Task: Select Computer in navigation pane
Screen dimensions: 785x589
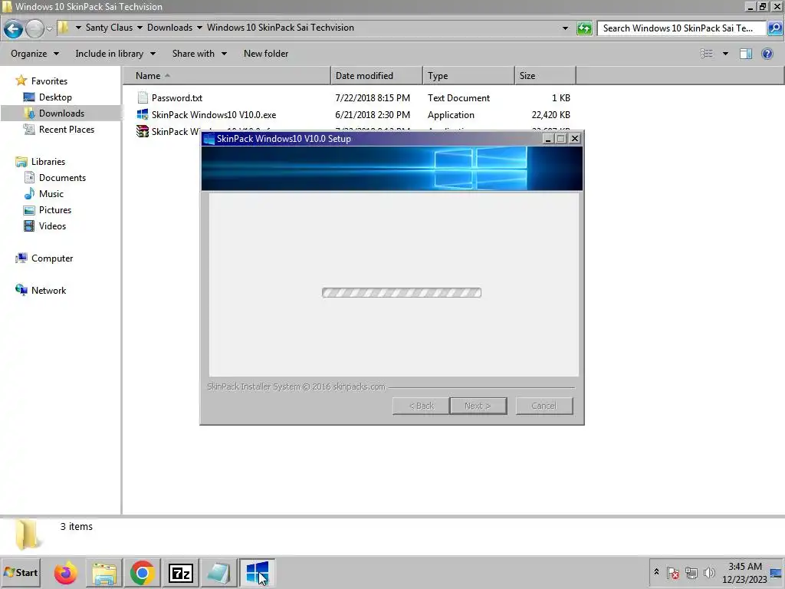Action: click(52, 258)
